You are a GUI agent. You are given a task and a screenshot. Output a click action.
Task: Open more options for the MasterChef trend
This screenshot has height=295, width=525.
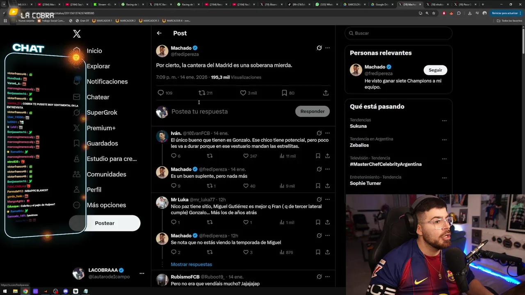[444, 159]
